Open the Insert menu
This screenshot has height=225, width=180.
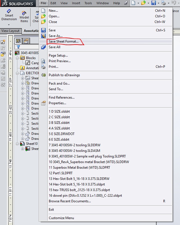[76, 3]
